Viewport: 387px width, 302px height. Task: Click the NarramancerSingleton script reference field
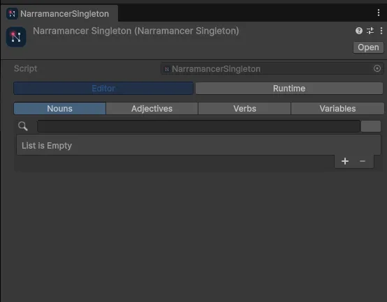(272, 69)
